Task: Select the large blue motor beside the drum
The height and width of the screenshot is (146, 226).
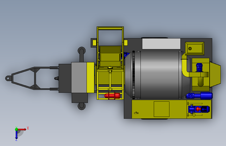Action: pyautogui.click(x=206, y=96)
